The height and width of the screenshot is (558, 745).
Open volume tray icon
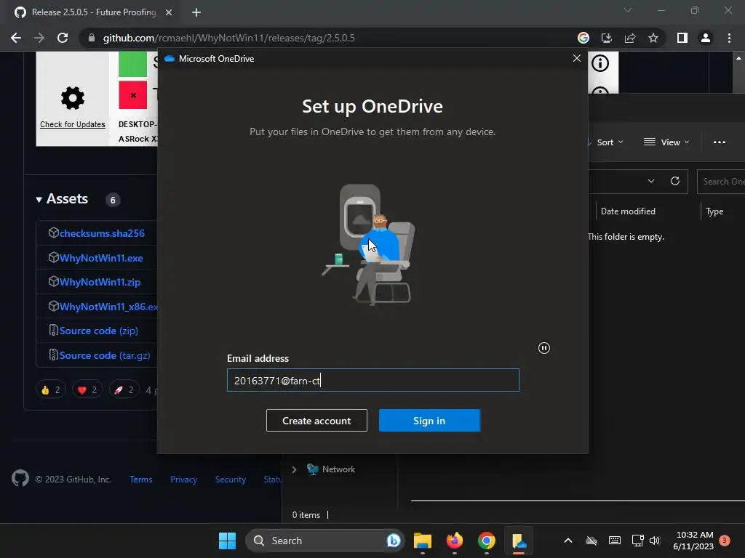[x=655, y=541]
